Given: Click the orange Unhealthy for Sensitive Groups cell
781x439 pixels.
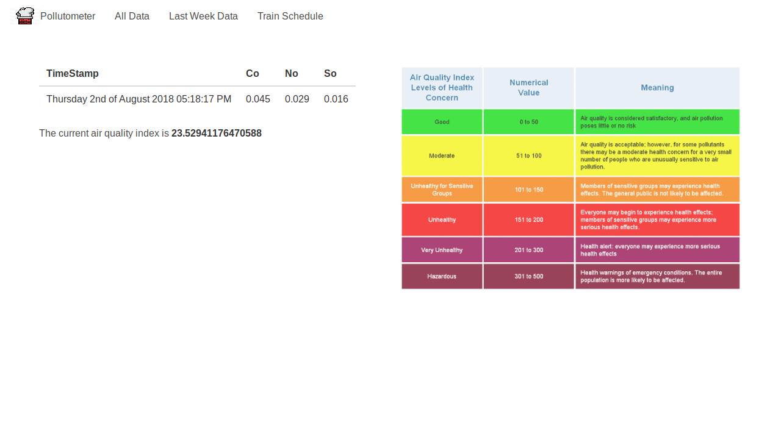Looking at the screenshot, I should click(442, 190).
